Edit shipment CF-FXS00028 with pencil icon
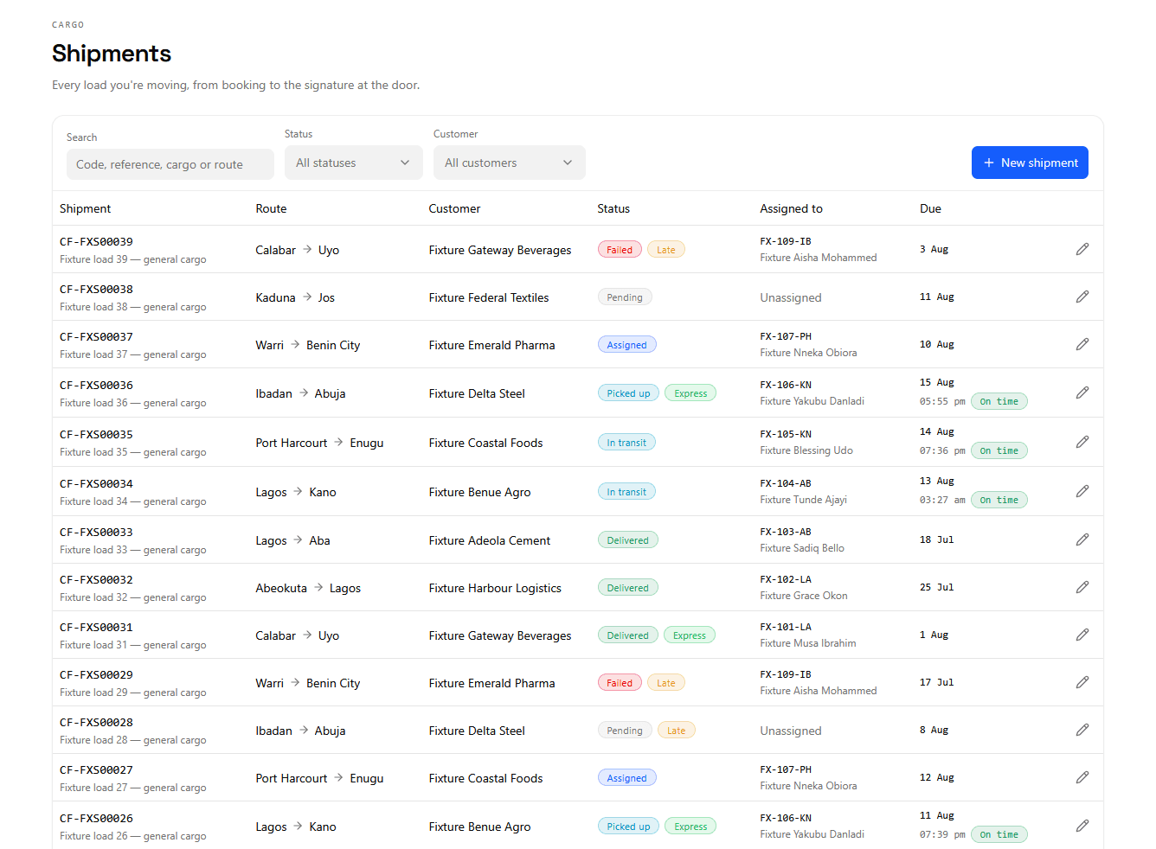This screenshot has height=849, width=1156. 1082,730
